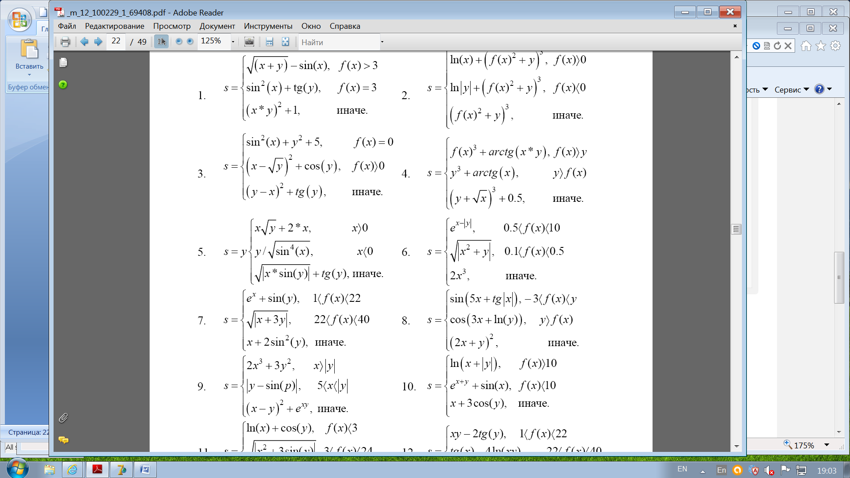Viewport: 850px width, 478px height.
Task: Click the browser refresh icon
Action: 777,46
